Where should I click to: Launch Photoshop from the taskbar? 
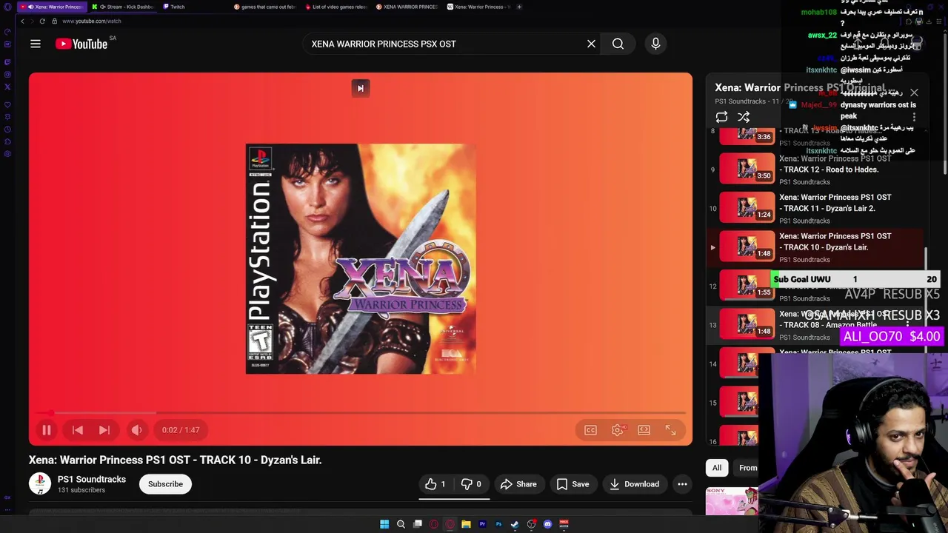click(498, 524)
